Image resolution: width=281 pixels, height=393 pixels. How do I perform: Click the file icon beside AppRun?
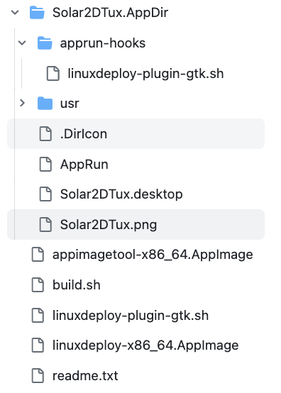[x=45, y=164]
